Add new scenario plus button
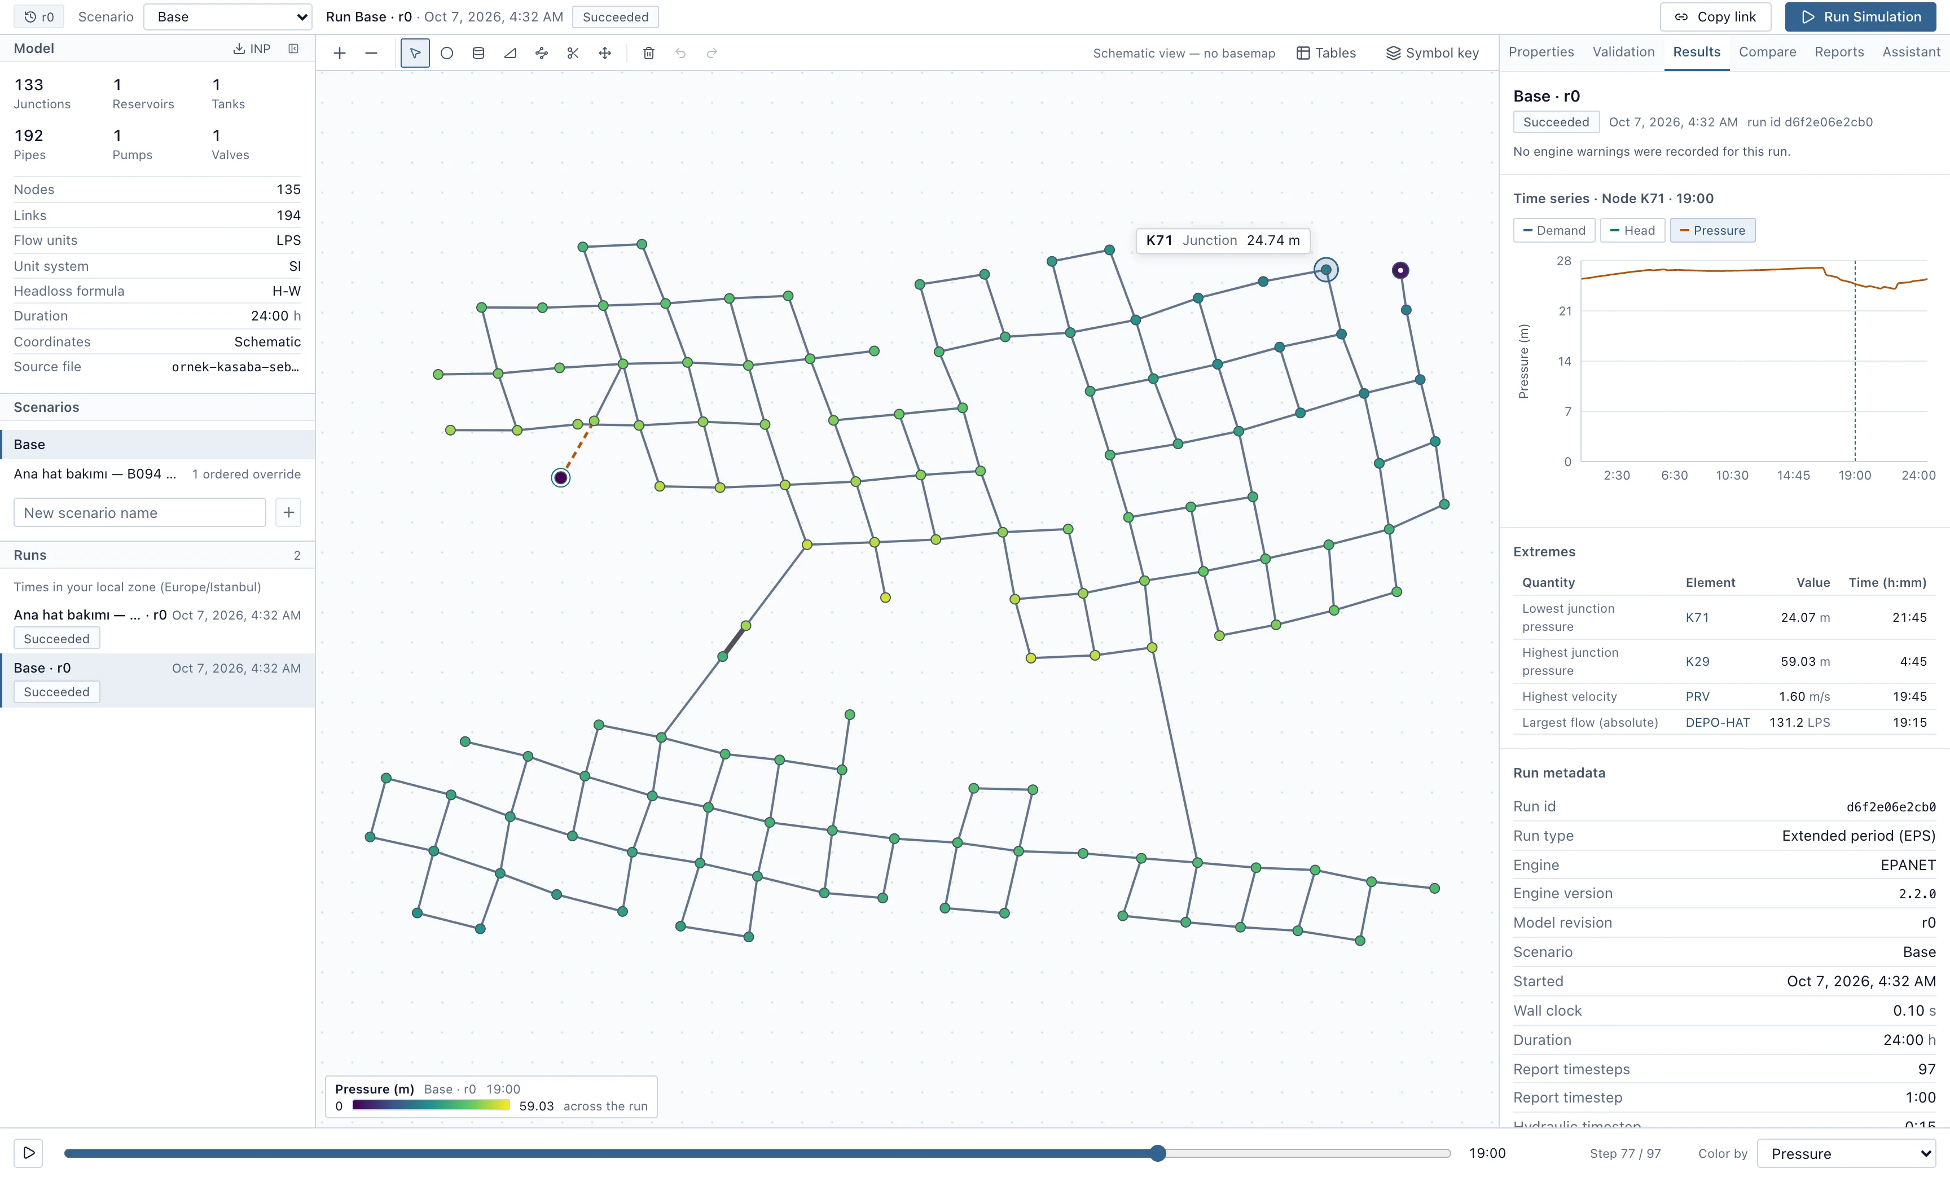 pyautogui.click(x=289, y=512)
